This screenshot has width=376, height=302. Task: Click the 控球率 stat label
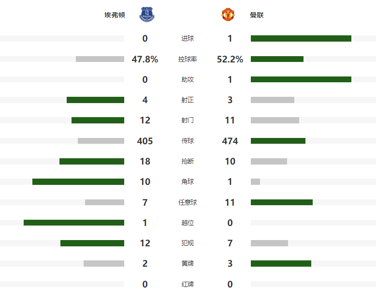coord(188,59)
